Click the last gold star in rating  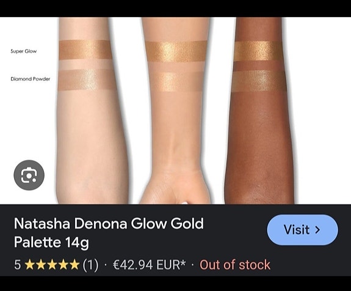pyautogui.click(x=74, y=265)
